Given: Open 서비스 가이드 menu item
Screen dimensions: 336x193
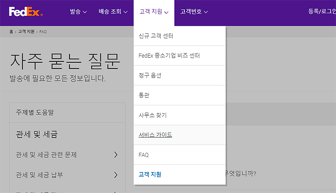Looking at the screenshot, I should click(x=179, y=135).
